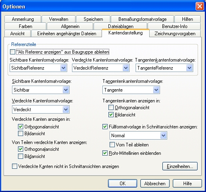
Task: Uncheck Rohr-Mittellinien einblenden
Action: coord(105,153)
